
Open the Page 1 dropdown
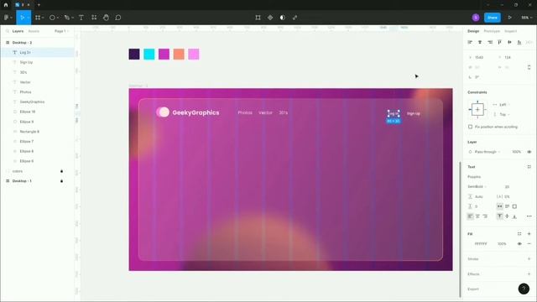(x=61, y=31)
